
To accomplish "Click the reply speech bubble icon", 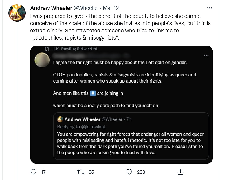I will click(x=34, y=172).
